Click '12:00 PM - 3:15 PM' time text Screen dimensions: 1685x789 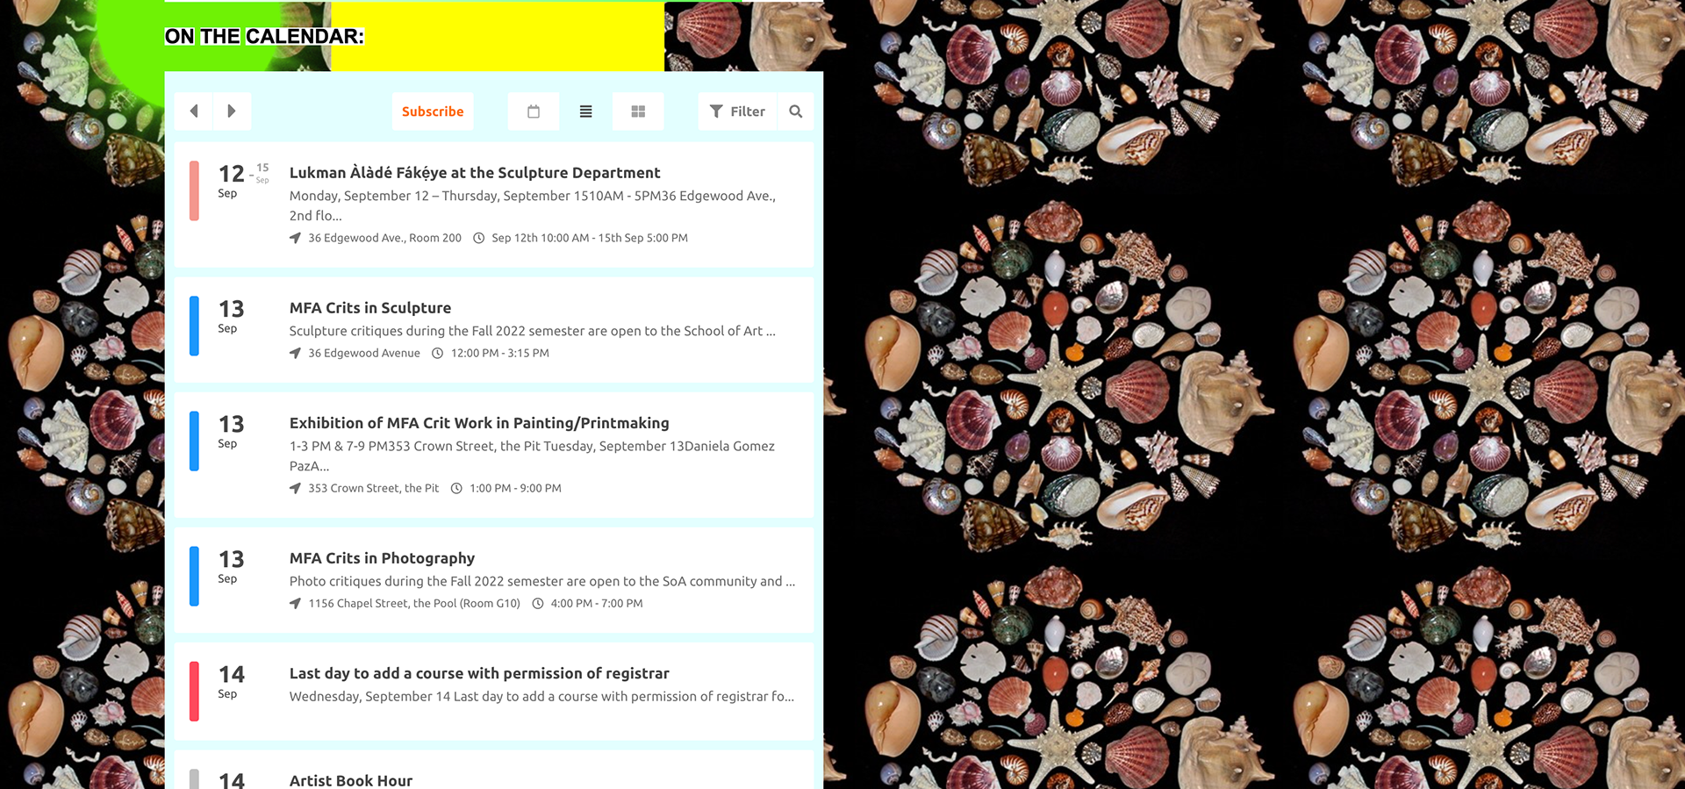500,353
